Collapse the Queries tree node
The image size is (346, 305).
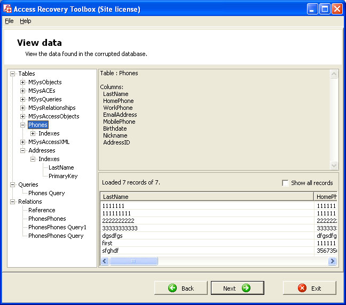[x=13, y=184]
